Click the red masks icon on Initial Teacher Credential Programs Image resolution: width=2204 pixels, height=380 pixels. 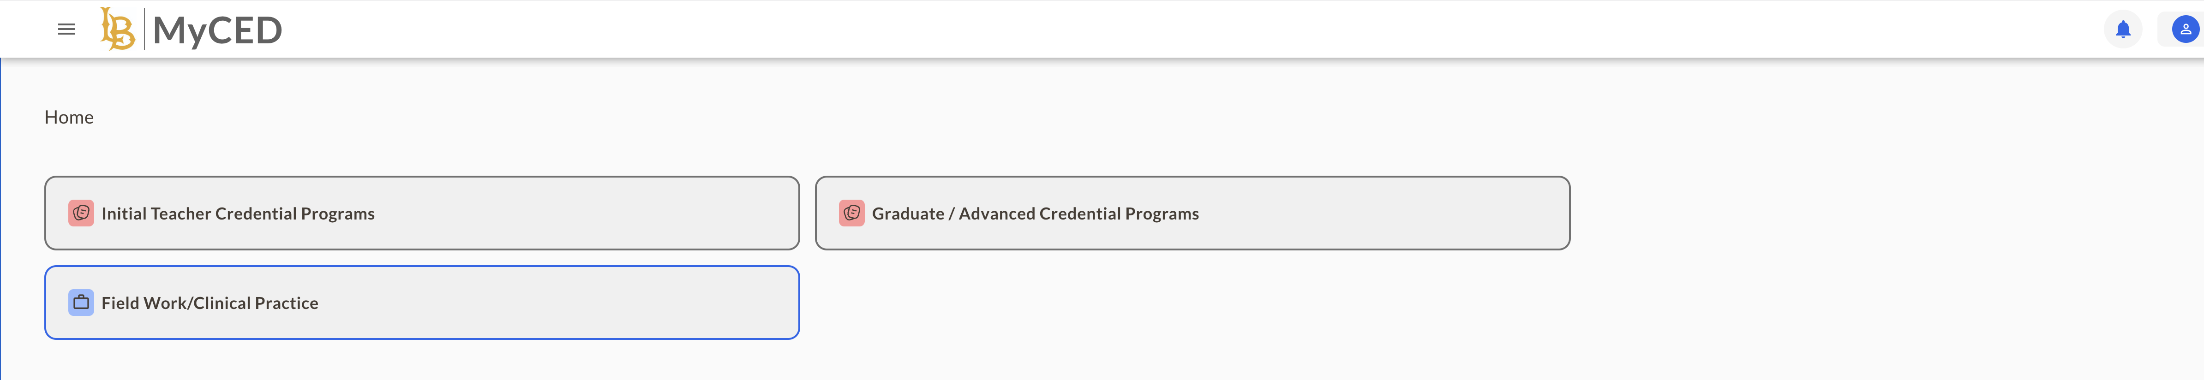80,213
